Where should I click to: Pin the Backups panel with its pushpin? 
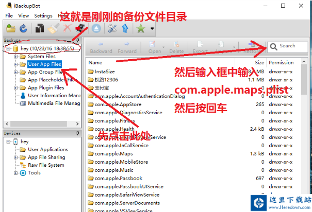[x=78, y=40]
